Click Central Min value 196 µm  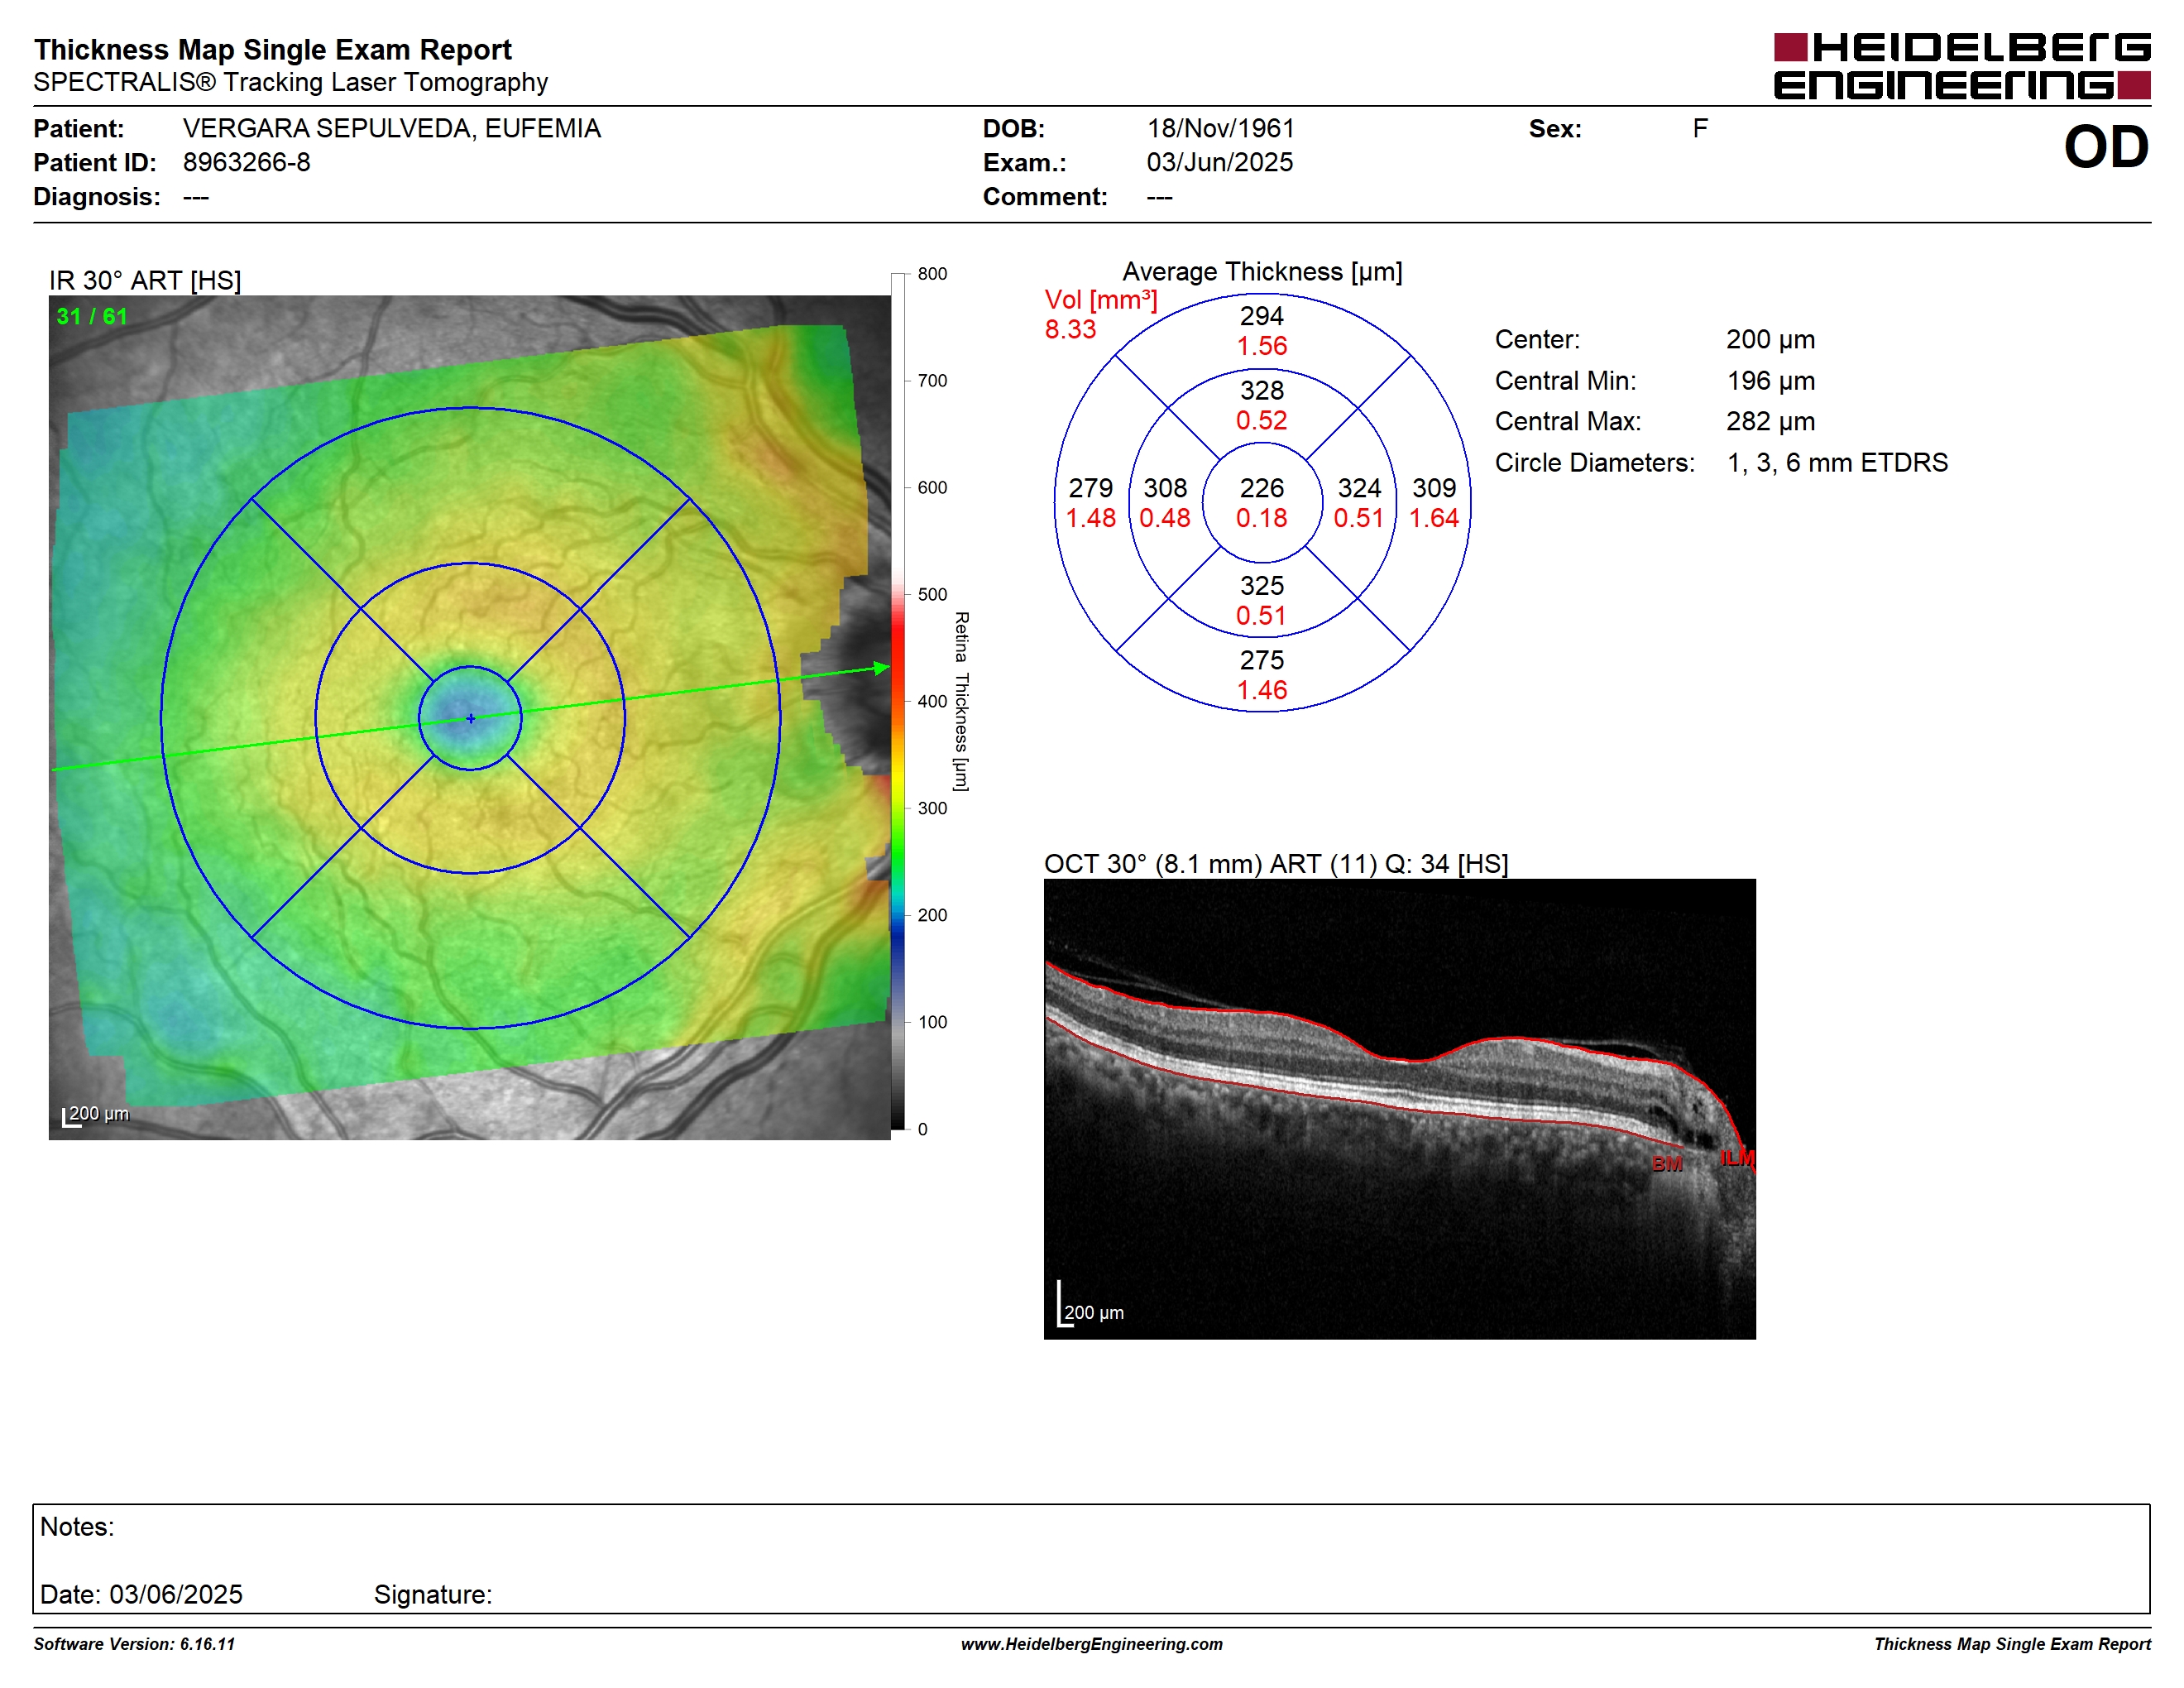(1770, 380)
